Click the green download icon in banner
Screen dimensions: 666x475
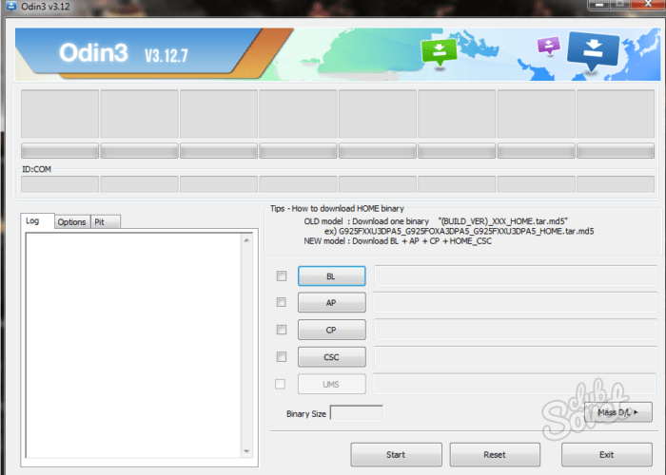coord(440,51)
